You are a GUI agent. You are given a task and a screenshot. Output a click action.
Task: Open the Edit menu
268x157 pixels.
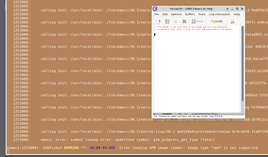(165, 14)
